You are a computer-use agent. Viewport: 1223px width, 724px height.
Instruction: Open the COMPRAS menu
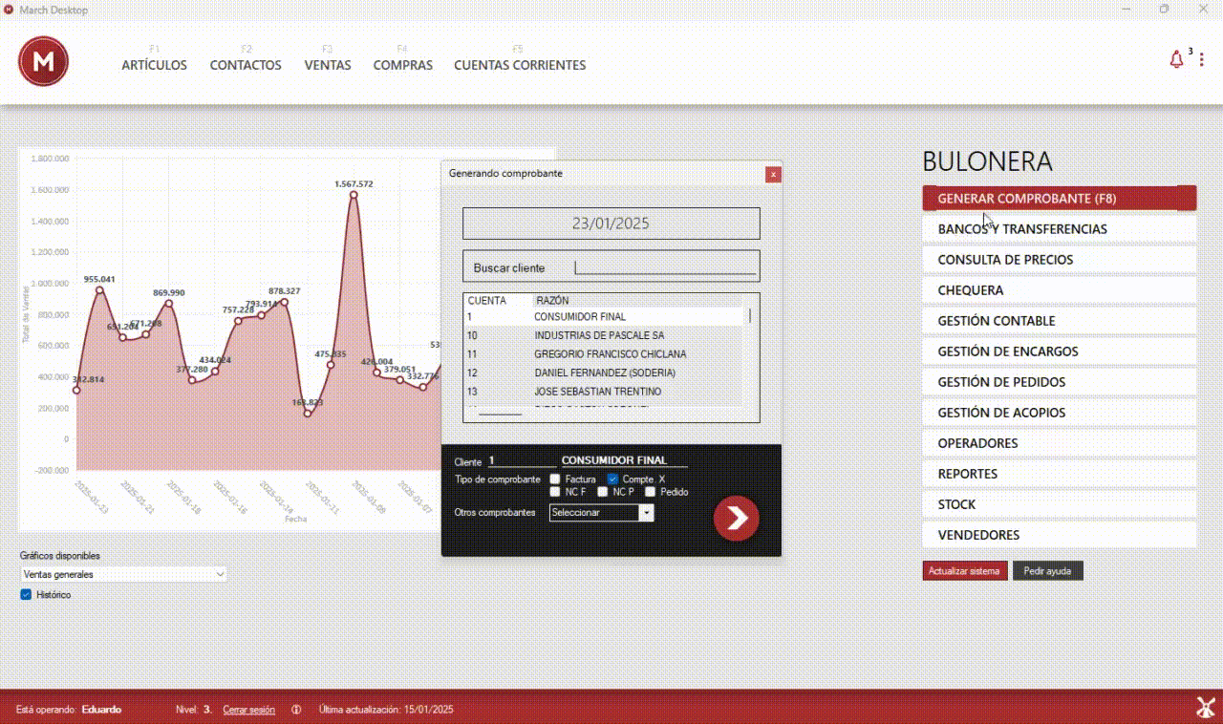click(x=403, y=65)
